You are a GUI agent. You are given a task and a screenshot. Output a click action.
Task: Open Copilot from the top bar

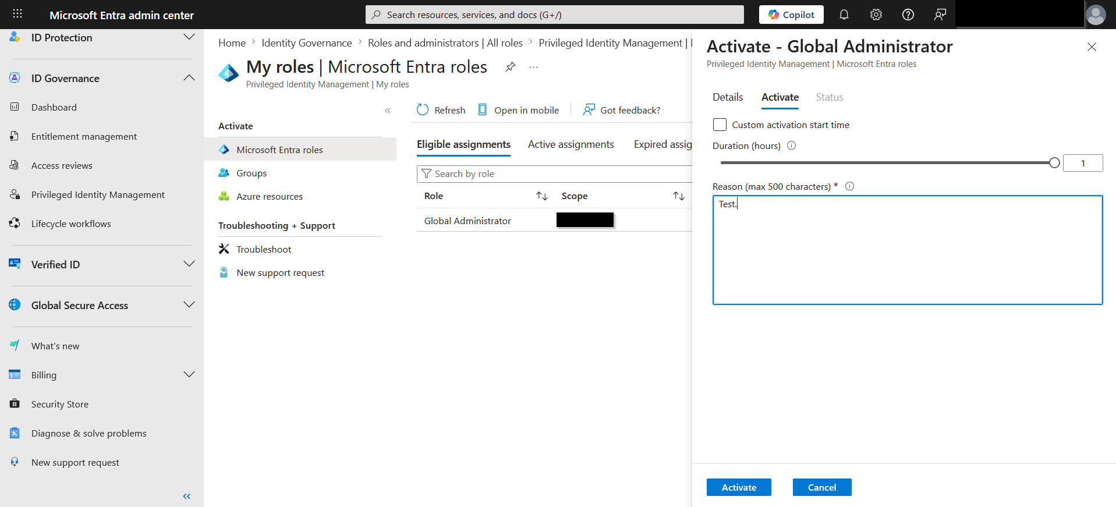pyautogui.click(x=791, y=15)
